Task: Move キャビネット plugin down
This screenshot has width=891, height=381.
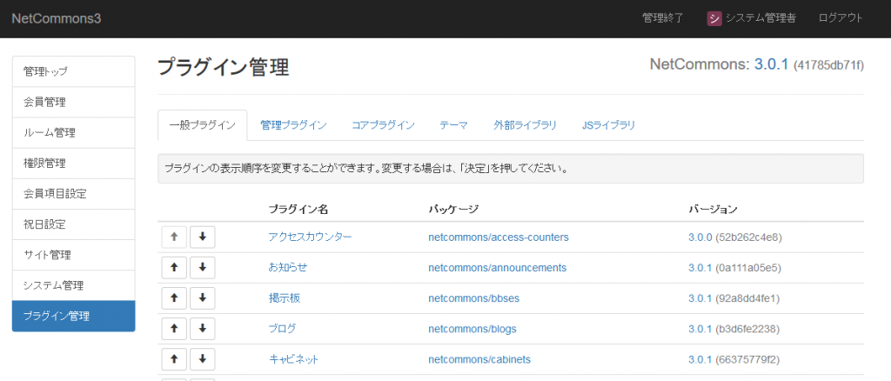Action: tap(202, 359)
